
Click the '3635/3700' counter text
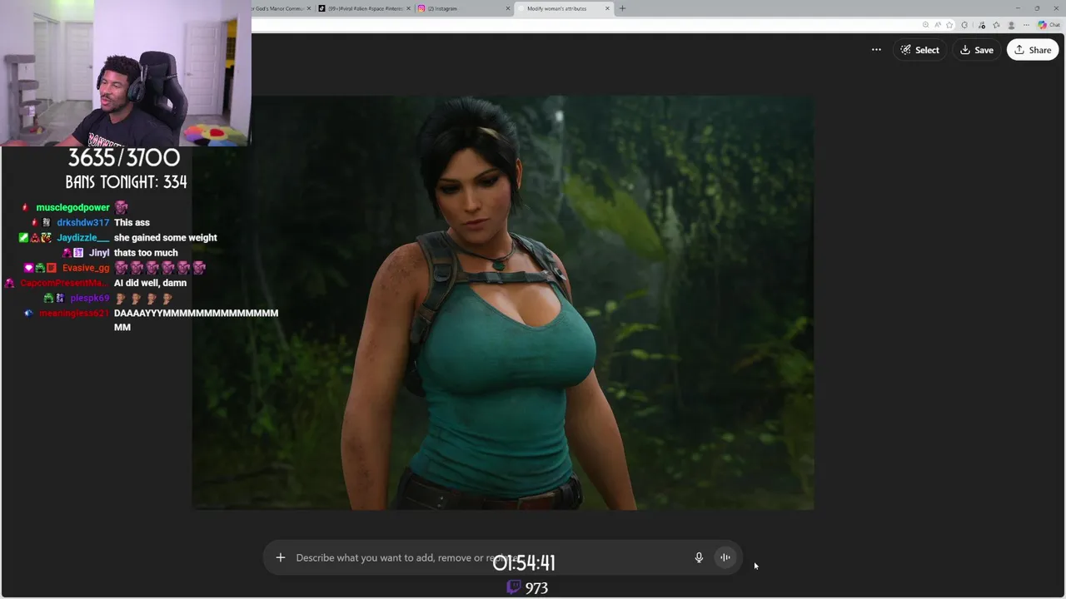click(123, 157)
